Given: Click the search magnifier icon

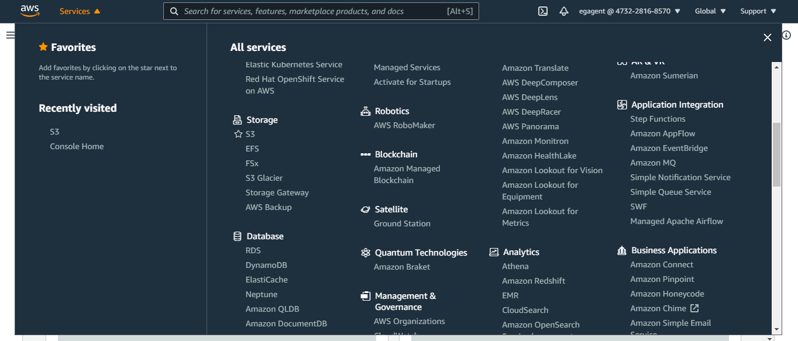Looking at the screenshot, I should tap(174, 11).
